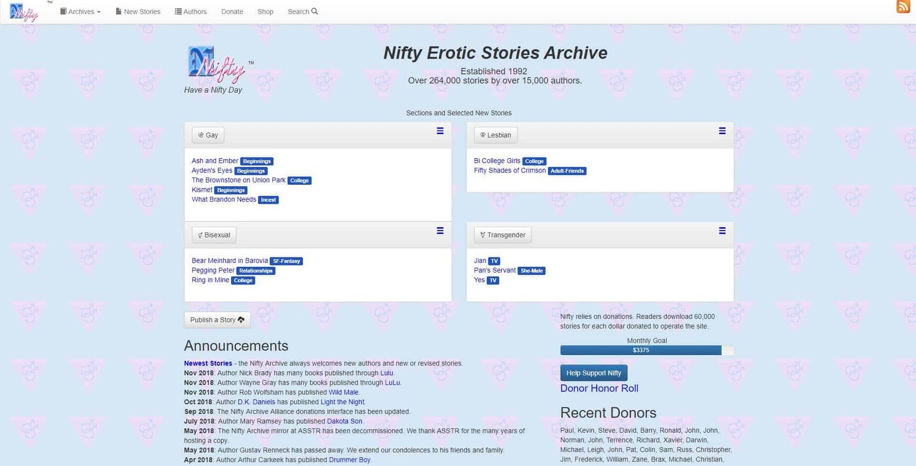Open the Light the Night link

coord(342,402)
